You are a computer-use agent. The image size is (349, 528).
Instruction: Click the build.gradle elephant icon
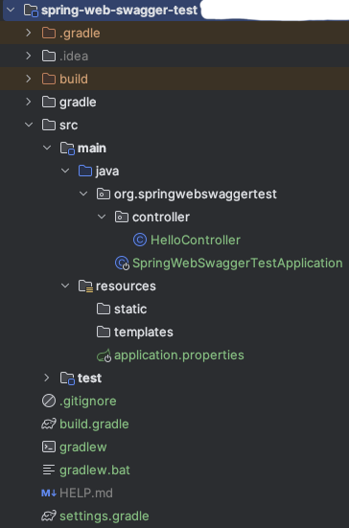click(49, 424)
